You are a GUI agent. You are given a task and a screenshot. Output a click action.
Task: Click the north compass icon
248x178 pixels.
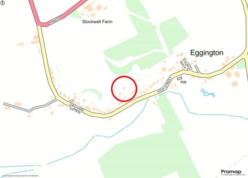pyautogui.click(x=2, y=3)
